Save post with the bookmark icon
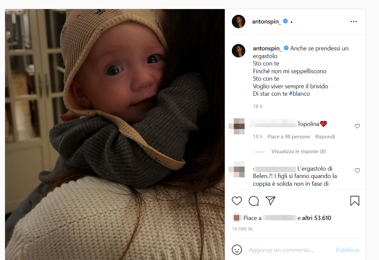The height and width of the screenshot is (260, 379). 355,201
